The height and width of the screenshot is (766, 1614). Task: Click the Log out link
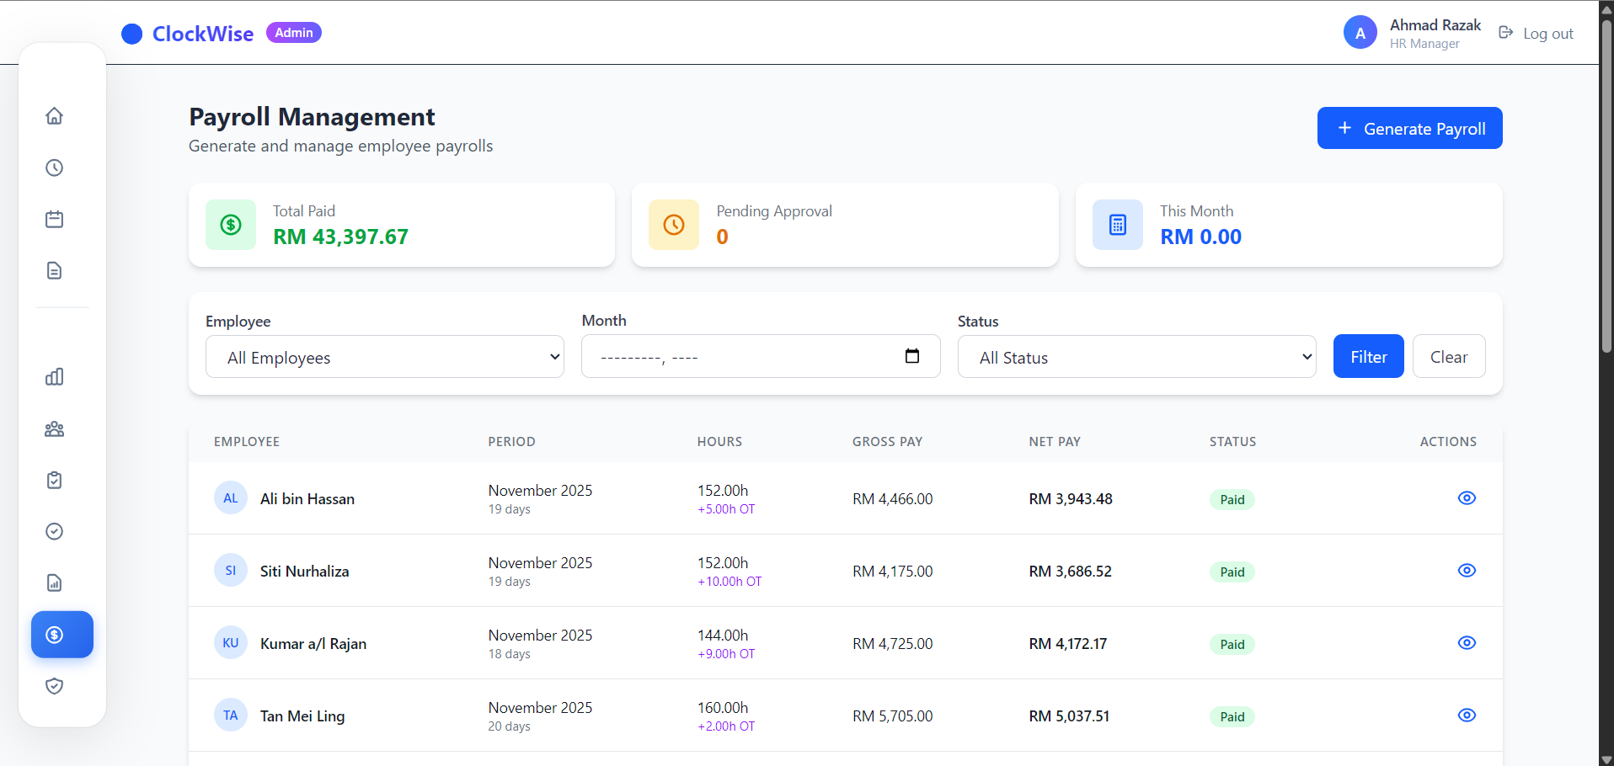point(1536,34)
